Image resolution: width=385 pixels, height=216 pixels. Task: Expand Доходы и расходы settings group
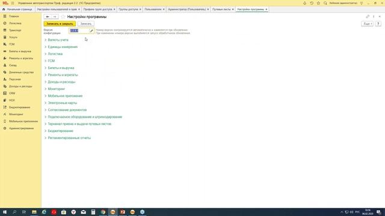tap(61, 82)
